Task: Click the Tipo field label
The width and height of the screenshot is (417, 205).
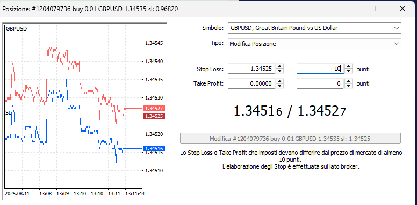Action: (x=217, y=43)
